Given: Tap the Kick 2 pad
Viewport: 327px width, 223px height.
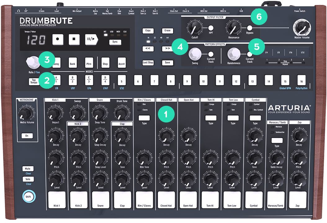Looking at the screenshot, I should (x=78, y=200).
